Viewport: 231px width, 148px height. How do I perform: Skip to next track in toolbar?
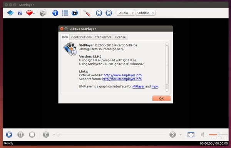pyautogui.click(x=109, y=13)
